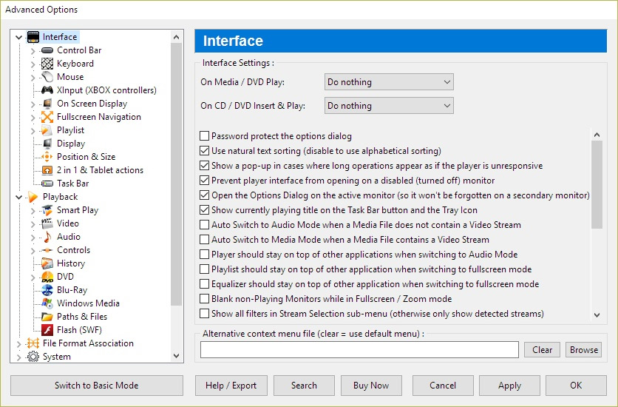
Task: Uncheck Prevent player opening on disabled monitor
Action: (204, 181)
